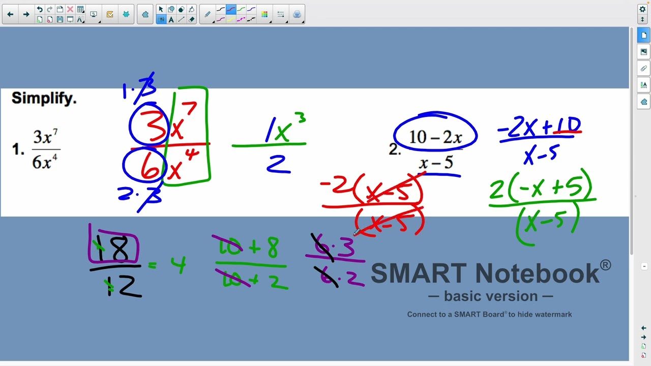
Task: Choose the dashed black line style
Action: pyautogui.click(x=251, y=19)
